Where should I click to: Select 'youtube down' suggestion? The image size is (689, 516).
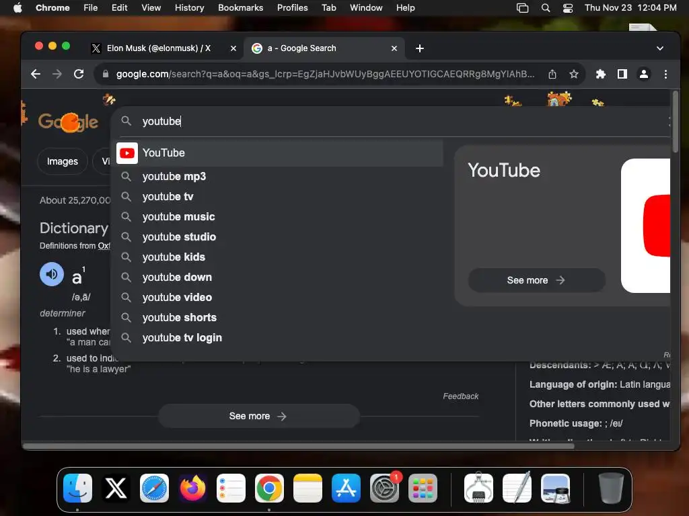(279, 277)
